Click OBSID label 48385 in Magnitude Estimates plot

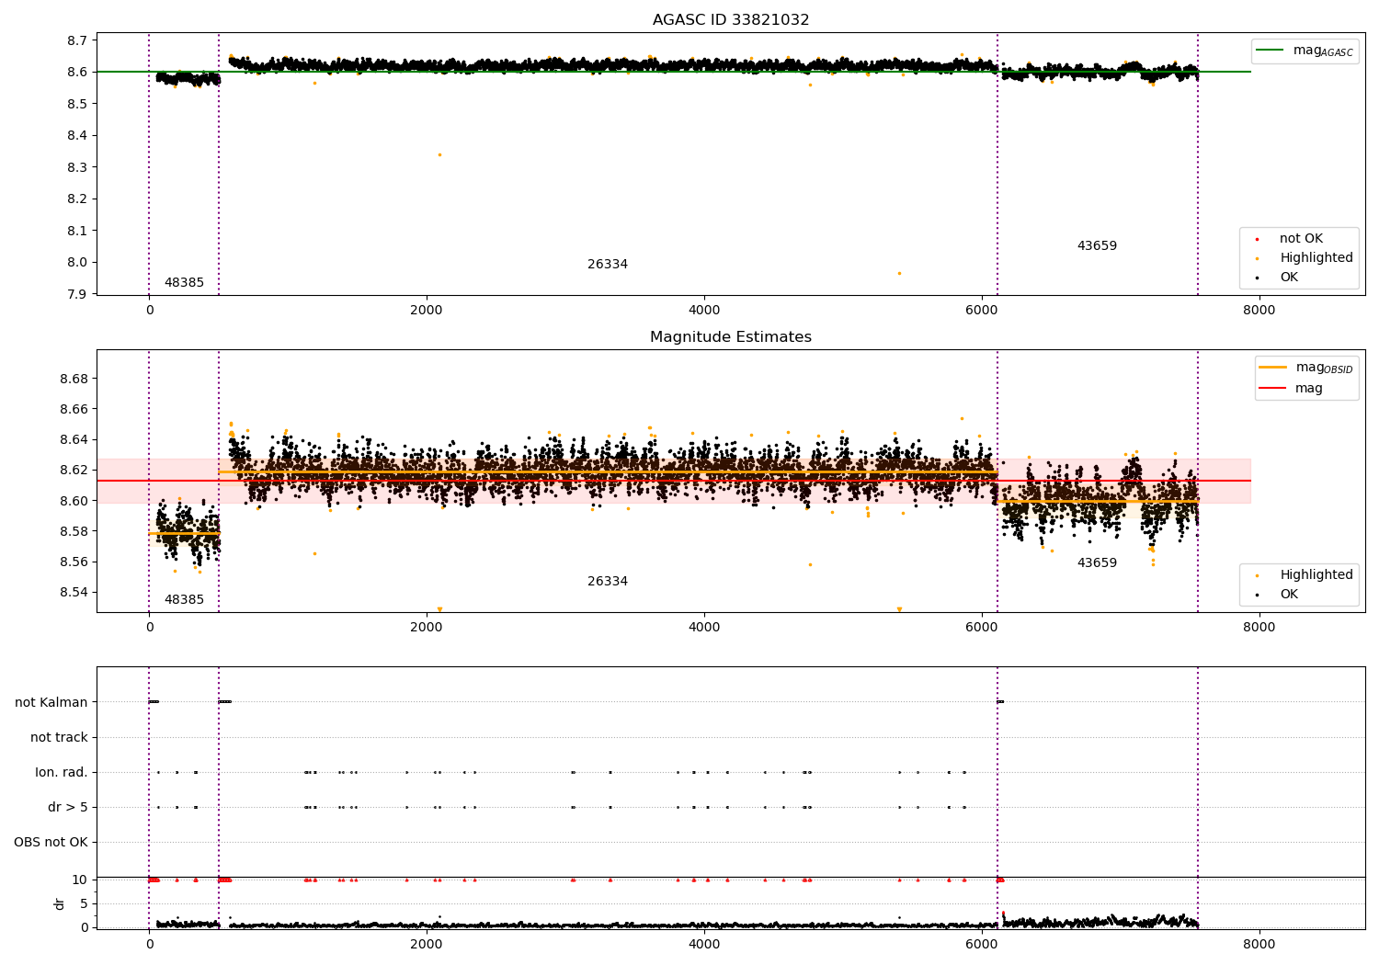pos(184,600)
